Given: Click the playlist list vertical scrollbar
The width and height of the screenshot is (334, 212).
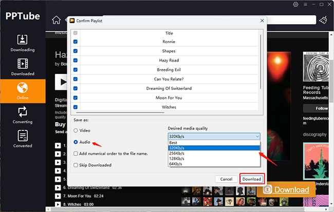Looking at the screenshot, I should (261, 62).
